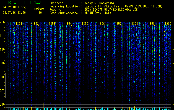Click the 1858 time marker
Viewport: 174px width, 110px height.
[135, 24]
